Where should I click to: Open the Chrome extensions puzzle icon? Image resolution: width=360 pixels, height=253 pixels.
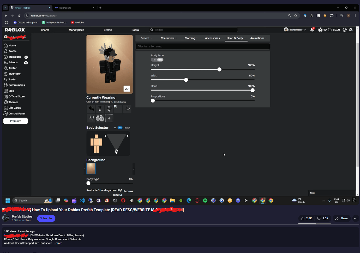click(x=332, y=16)
